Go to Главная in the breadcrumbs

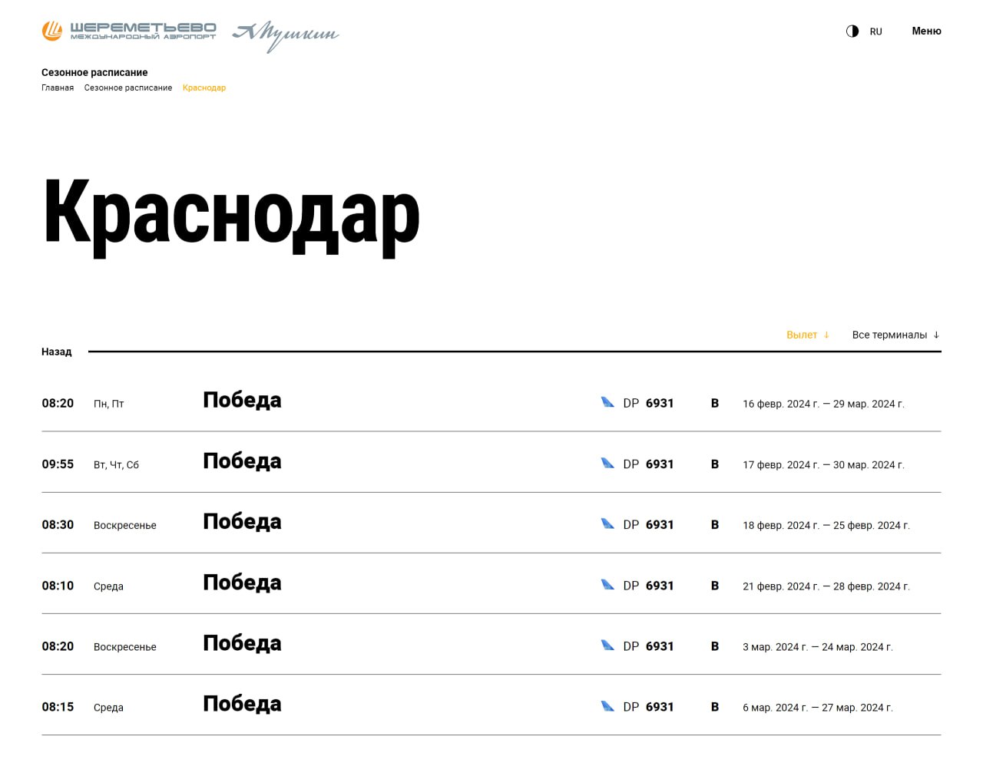tap(58, 88)
